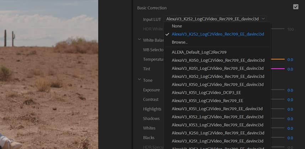The height and width of the screenshot is (149, 305).
Task: Click the Contrast value 0.0
Action: [x=290, y=100]
